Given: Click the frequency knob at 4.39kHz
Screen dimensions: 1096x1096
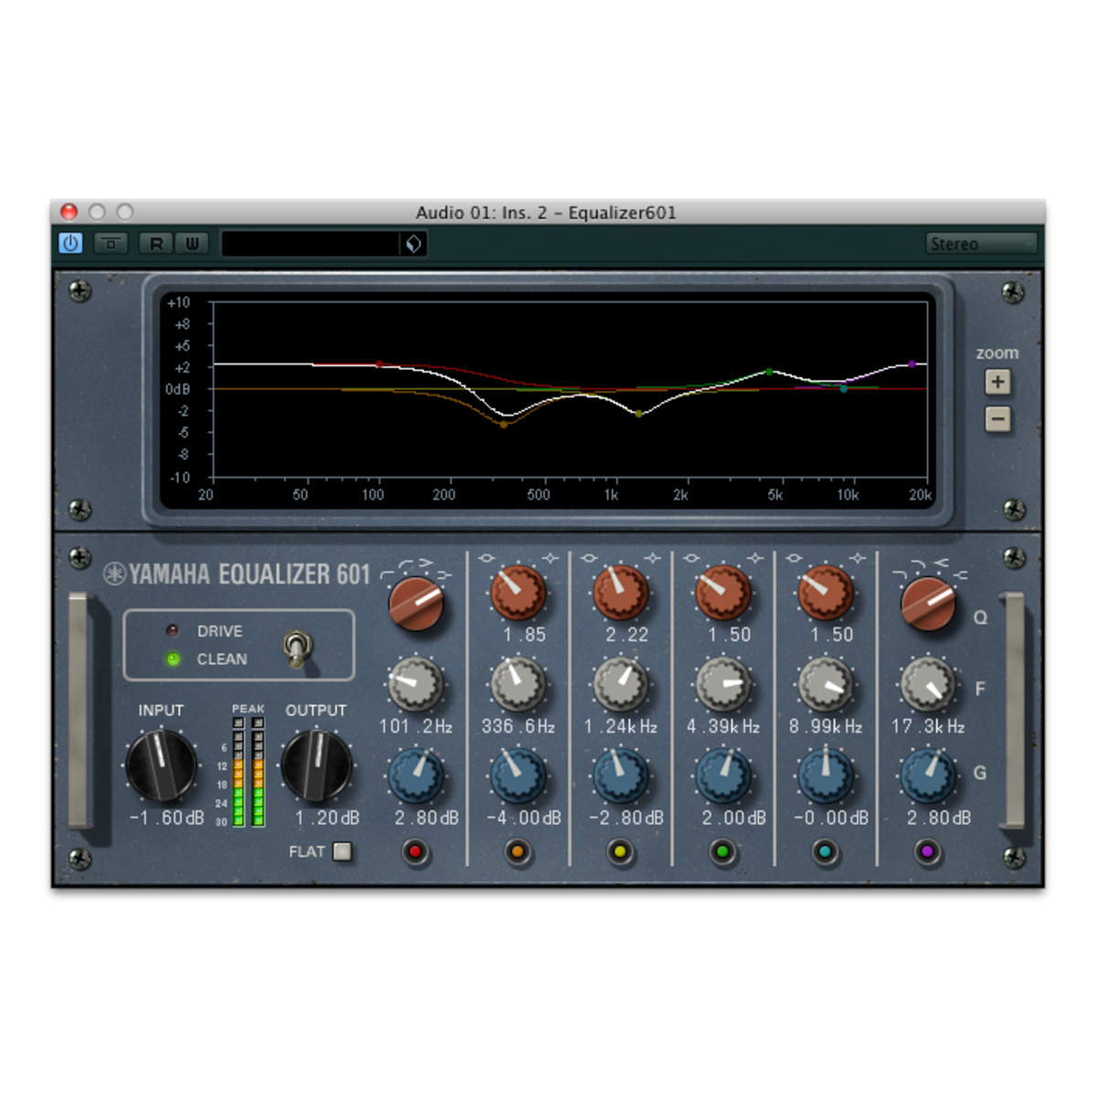Looking at the screenshot, I should 722,684.
